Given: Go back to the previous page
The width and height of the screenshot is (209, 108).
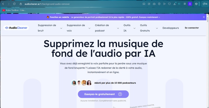Looking at the screenshot, I should [3, 4].
